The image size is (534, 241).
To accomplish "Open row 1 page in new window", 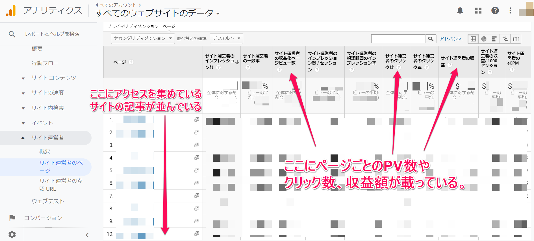I will click(197, 120).
